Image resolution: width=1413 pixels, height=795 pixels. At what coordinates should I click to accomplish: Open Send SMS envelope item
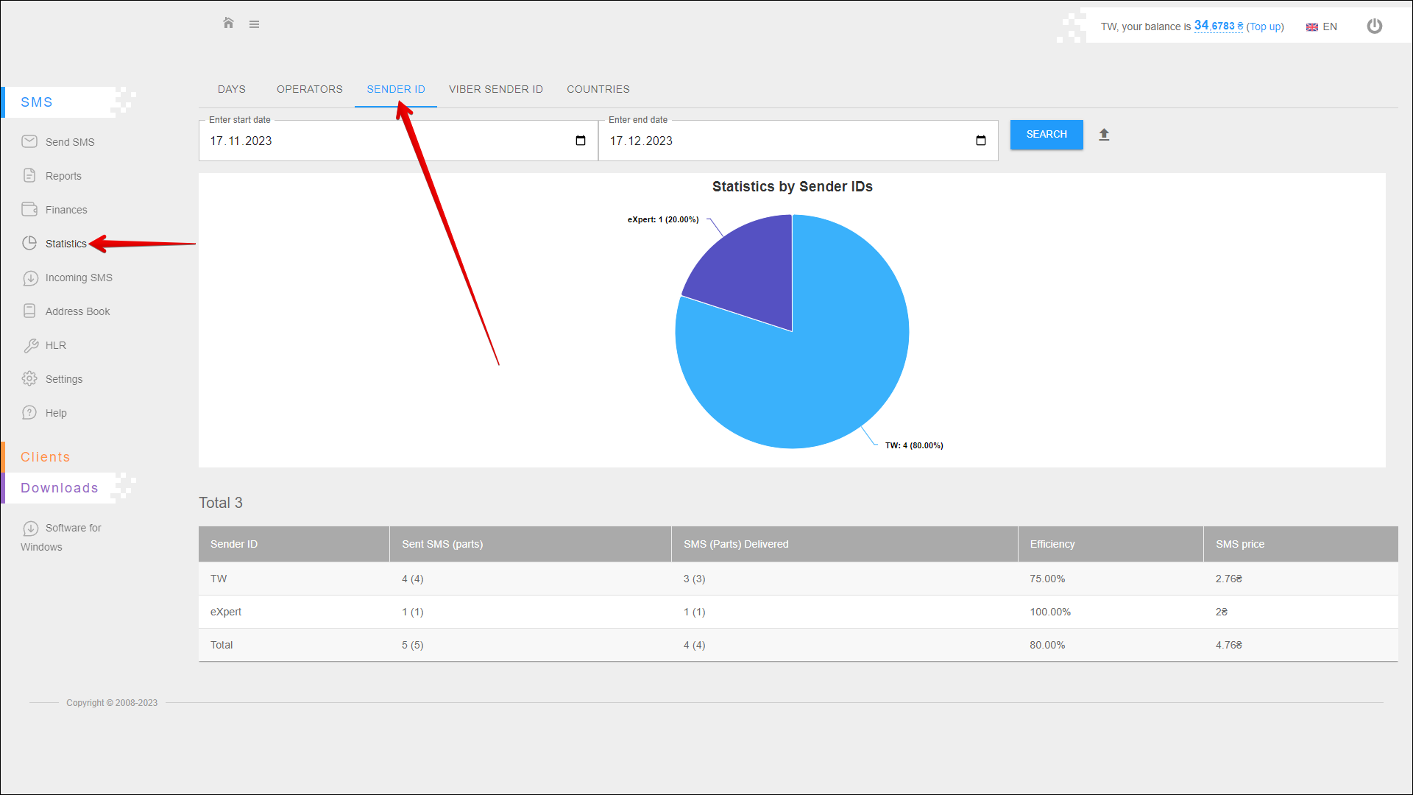pyautogui.click(x=69, y=142)
